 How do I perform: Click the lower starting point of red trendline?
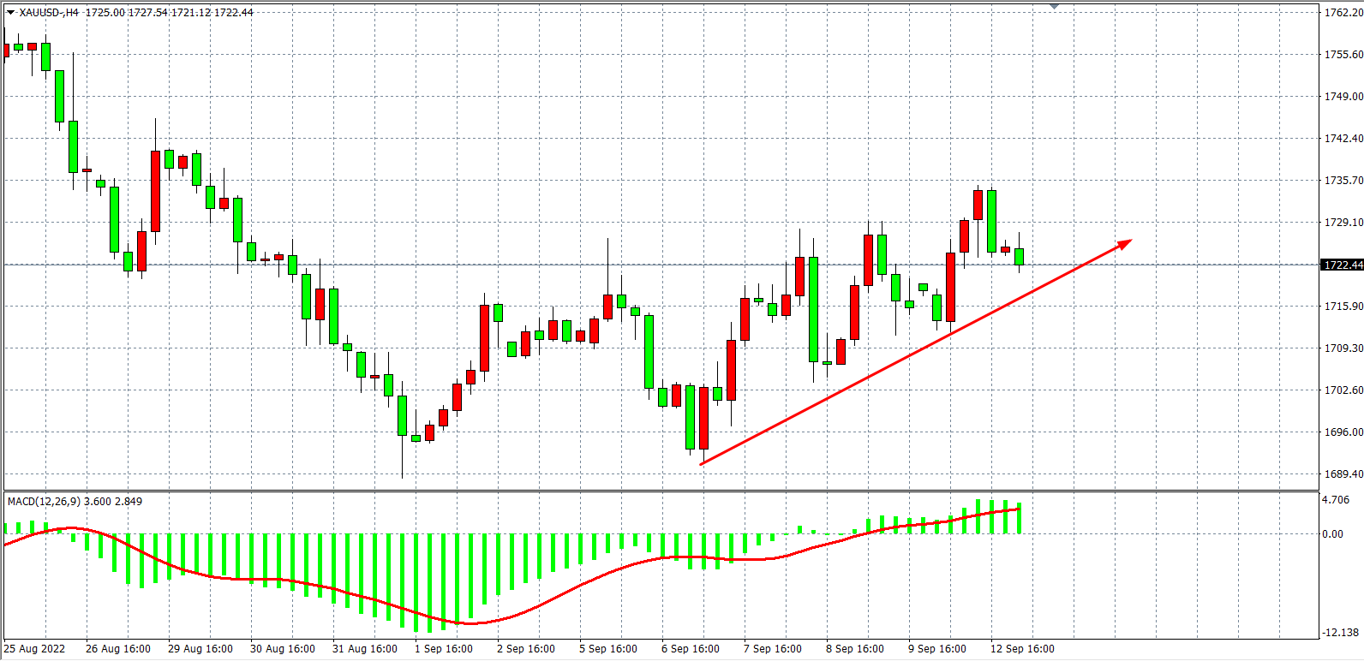702,464
